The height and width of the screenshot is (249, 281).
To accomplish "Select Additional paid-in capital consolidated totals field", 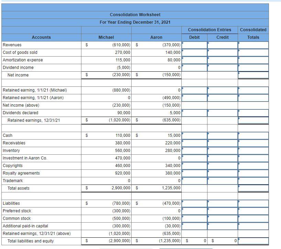I will click(253, 226).
